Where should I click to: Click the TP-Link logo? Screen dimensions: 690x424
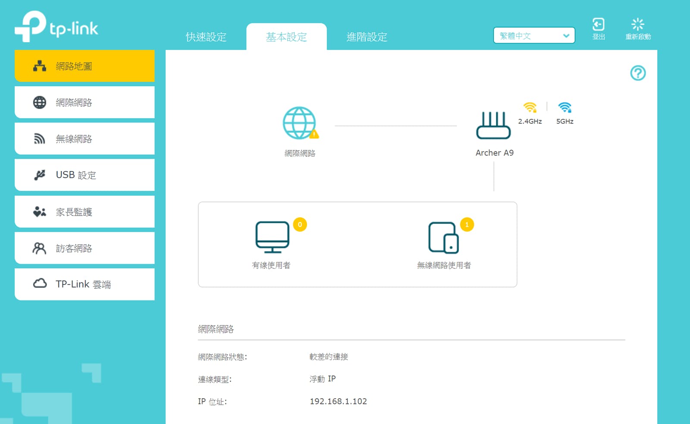click(x=56, y=27)
